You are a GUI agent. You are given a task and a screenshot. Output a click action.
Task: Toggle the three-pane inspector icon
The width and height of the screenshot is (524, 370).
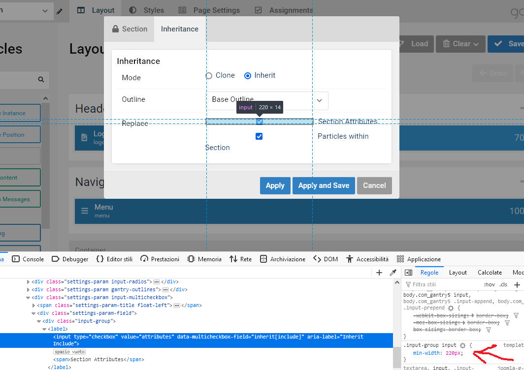pyautogui.click(x=408, y=273)
